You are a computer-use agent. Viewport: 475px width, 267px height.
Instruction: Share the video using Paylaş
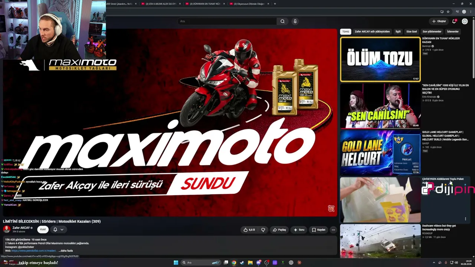pos(279,230)
